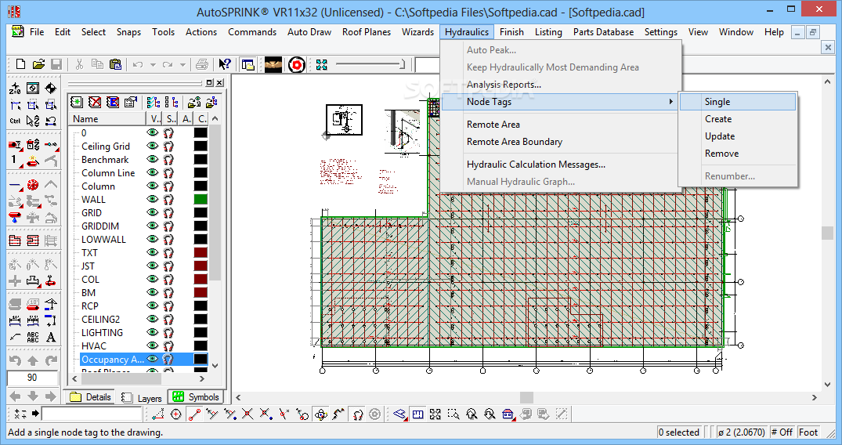Viewport: 842px width, 445px height.
Task: Select the text tool letter A icon
Action: (50, 338)
